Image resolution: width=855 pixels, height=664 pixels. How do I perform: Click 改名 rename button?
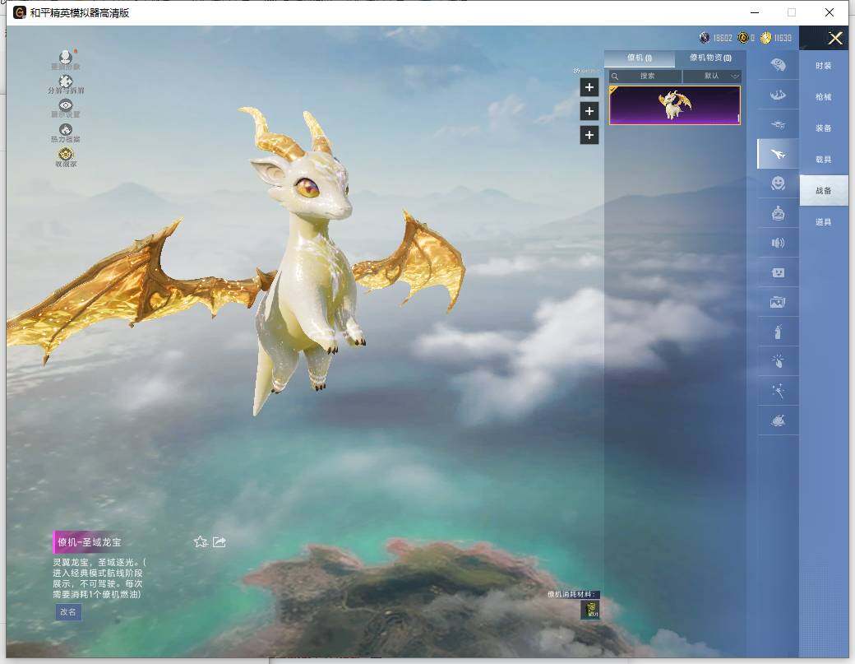[67, 611]
